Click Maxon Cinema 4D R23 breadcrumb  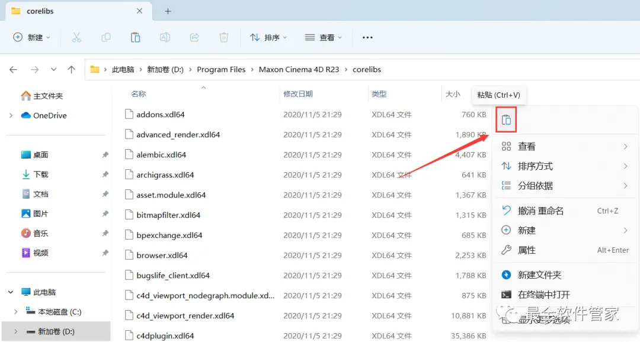click(299, 70)
